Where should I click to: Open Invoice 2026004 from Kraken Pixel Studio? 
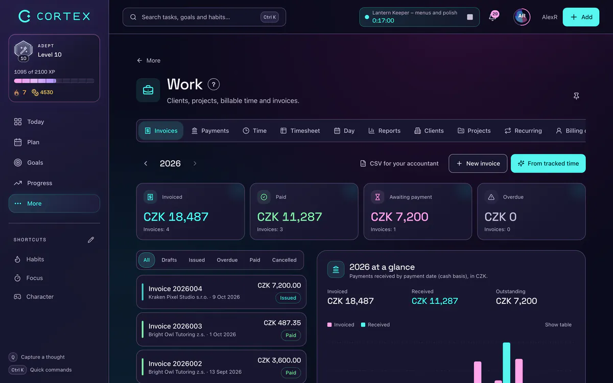[x=221, y=292]
